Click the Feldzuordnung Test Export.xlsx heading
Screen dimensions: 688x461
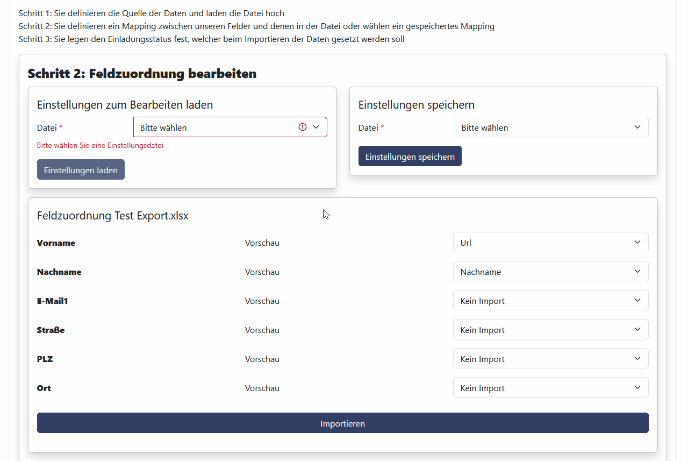click(x=112, y=216)
